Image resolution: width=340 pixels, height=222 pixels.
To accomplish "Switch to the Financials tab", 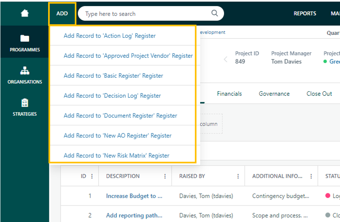I will (229, 94).
